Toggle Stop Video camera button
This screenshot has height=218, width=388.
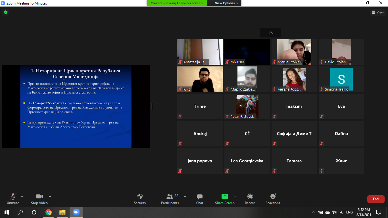(x=39, y=199)
